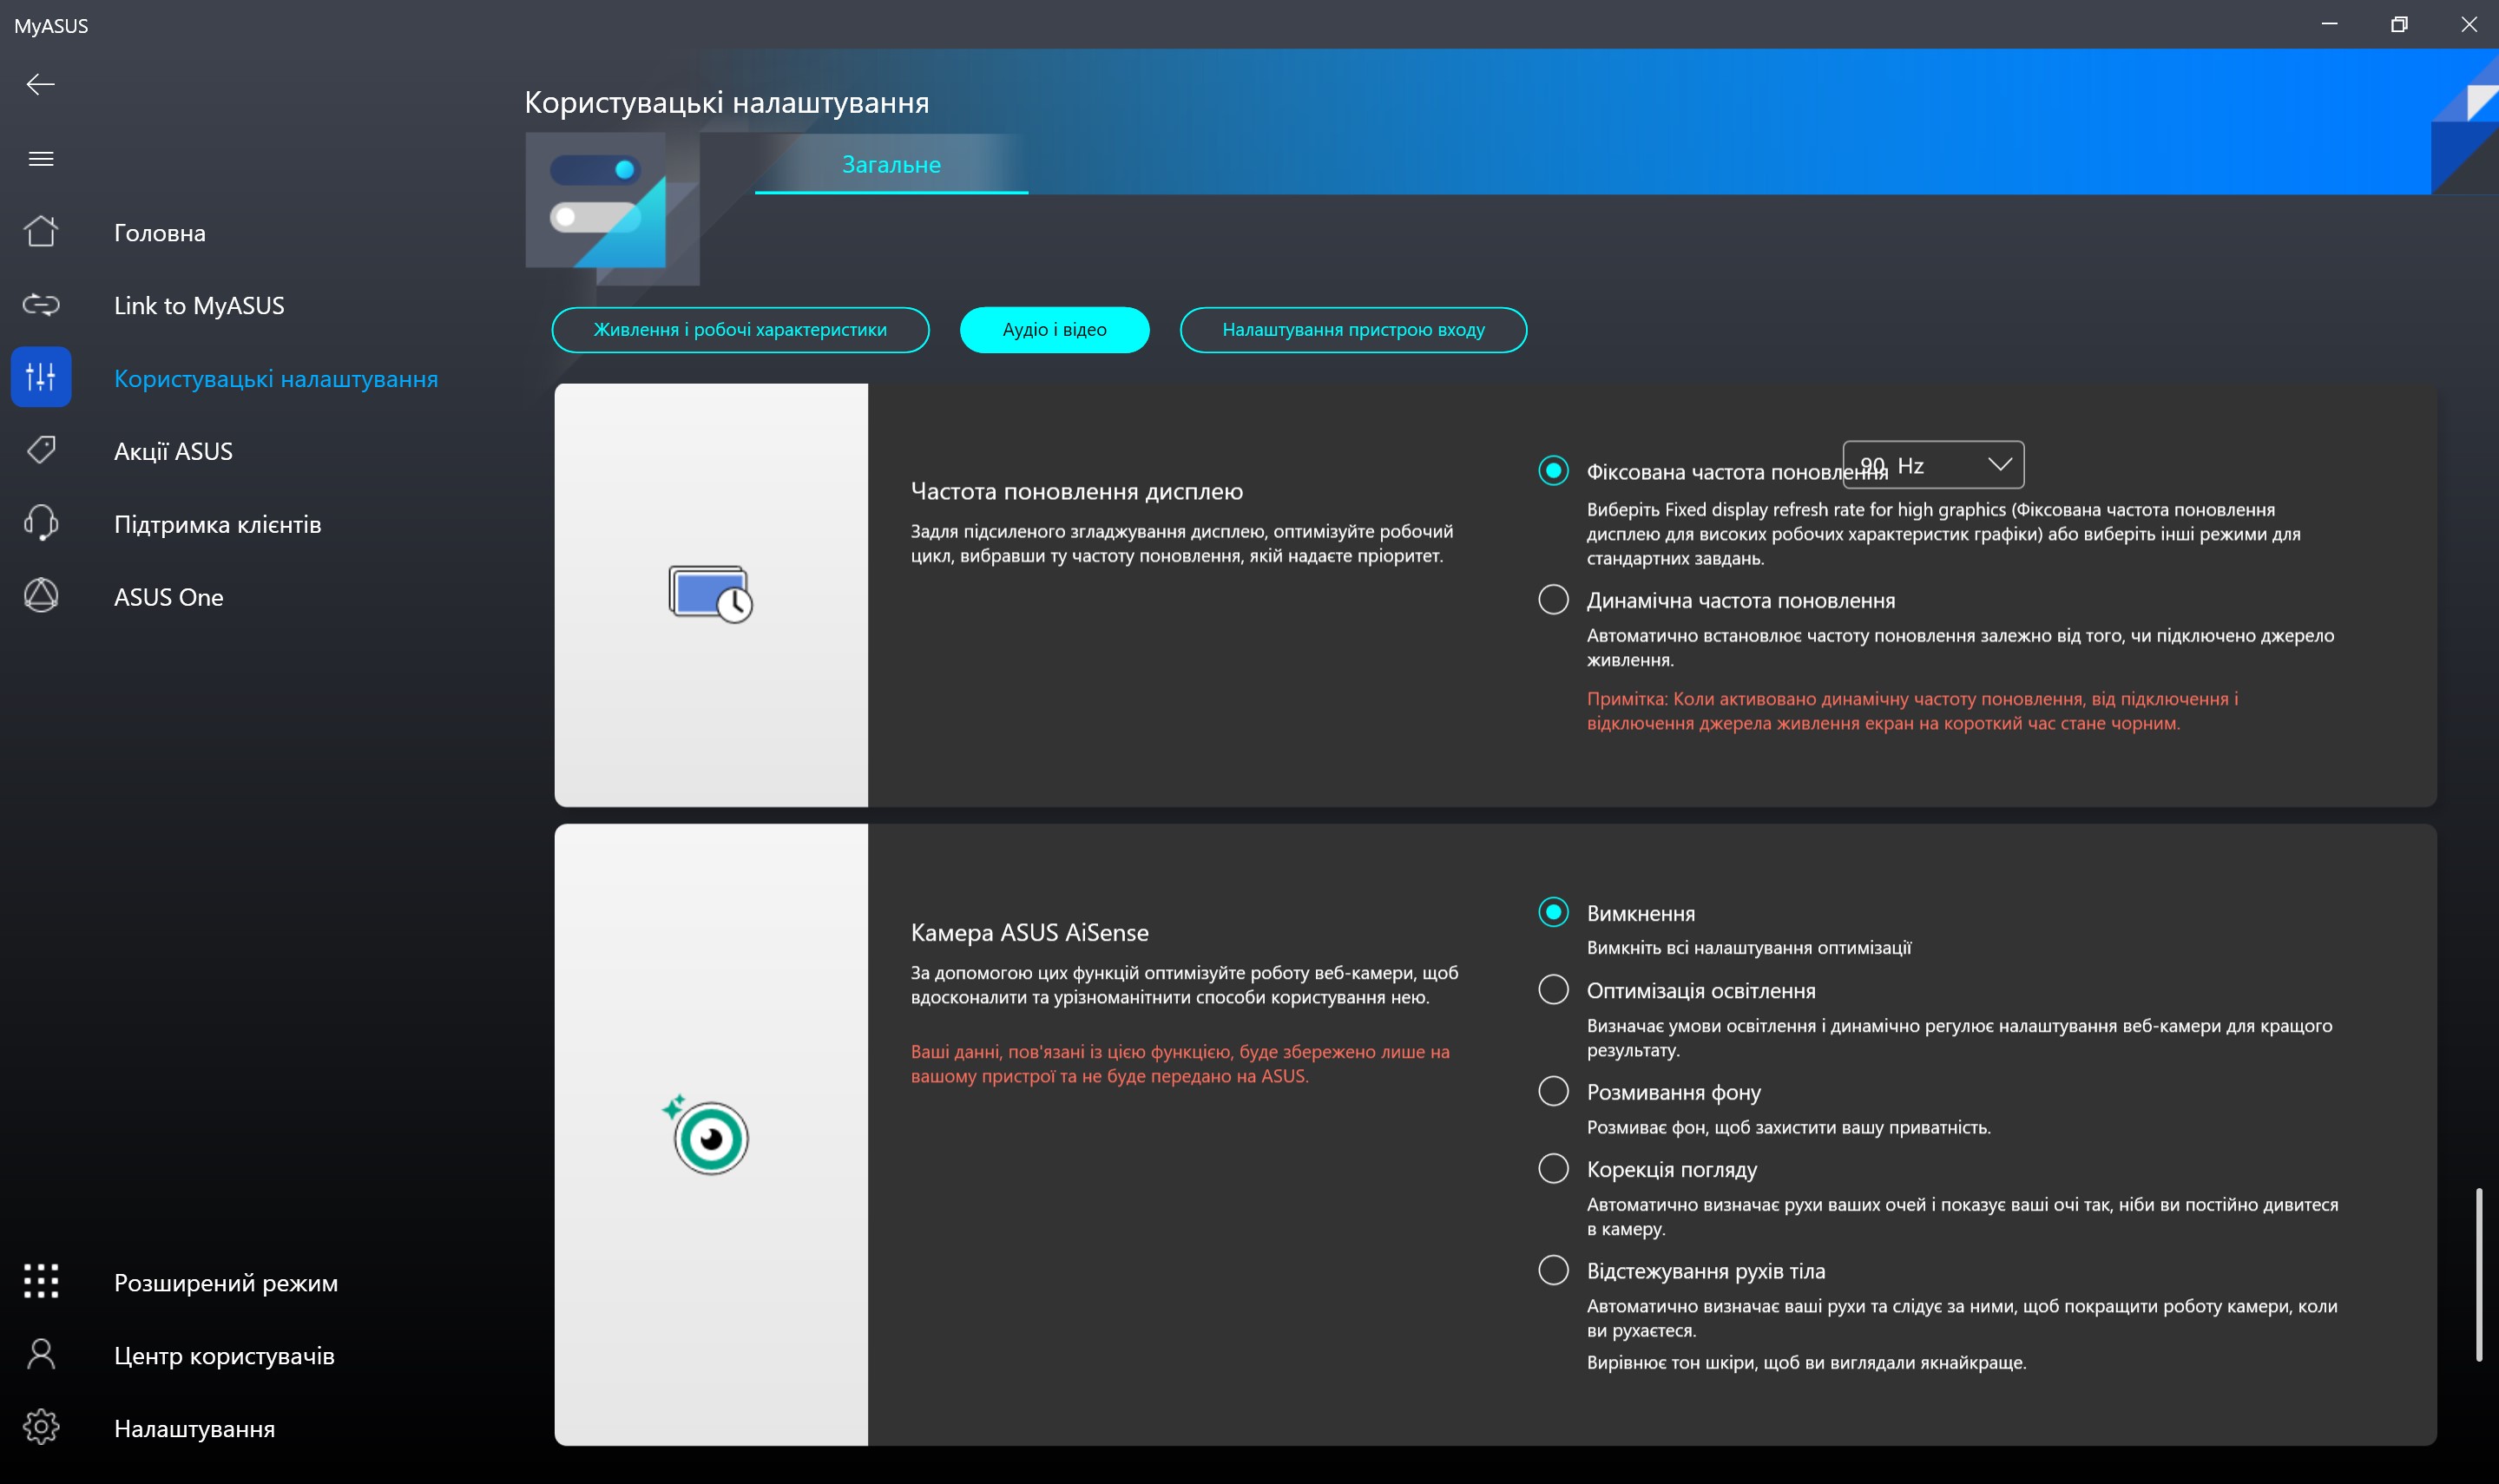The width and height of the screenshot is (2499, 1484).
Task: Enable Розмивання фону radio option
Action: click(x=1553, y=1091)
